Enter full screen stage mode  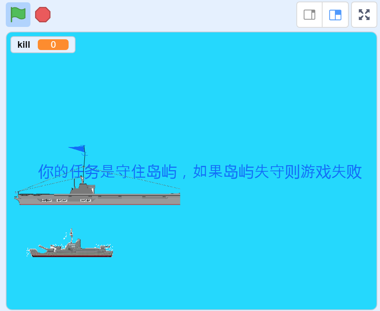[364, 15]
